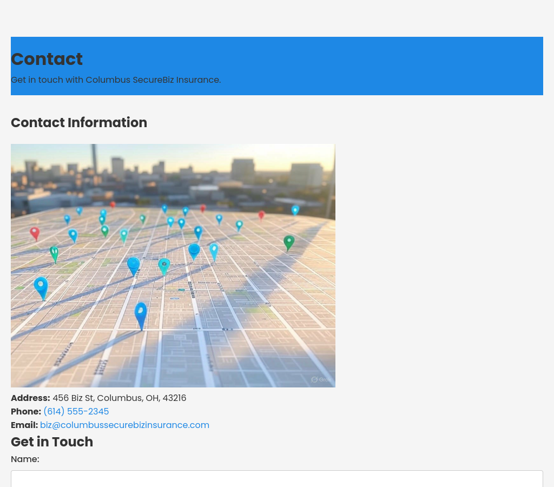554x487 pixels.
Task: Click the bold Phone: label
Action: pyautogui.click(x=26, y=412)
